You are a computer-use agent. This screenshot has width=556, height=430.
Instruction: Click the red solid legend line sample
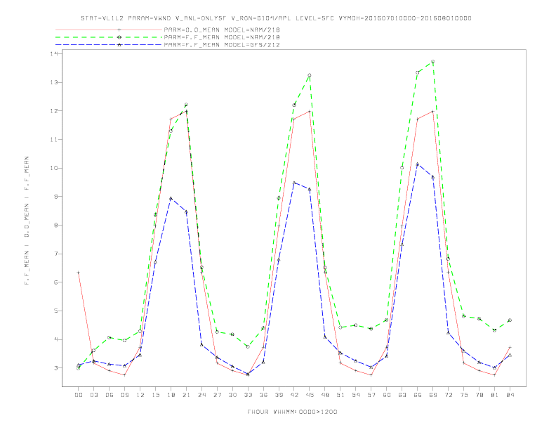click(x=109, y=30)
